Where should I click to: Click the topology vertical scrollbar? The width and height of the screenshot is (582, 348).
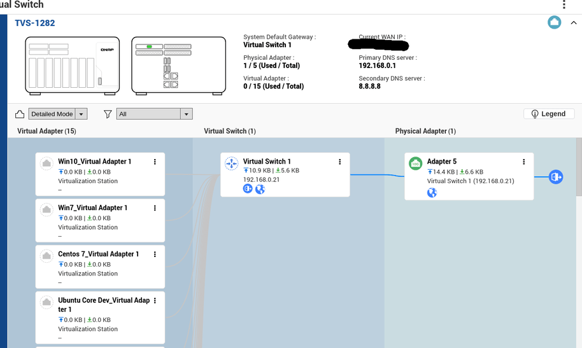point(579,167)
